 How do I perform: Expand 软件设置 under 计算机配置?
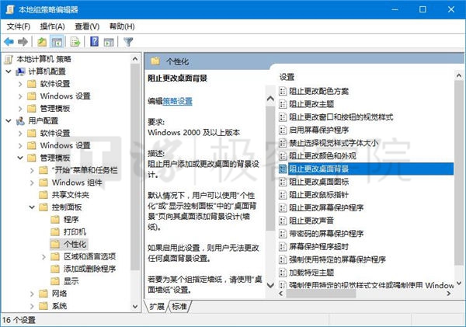(x=20, y=84)
